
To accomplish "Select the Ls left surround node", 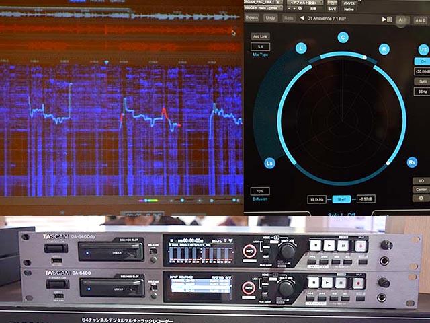I will tap(270, 163).
